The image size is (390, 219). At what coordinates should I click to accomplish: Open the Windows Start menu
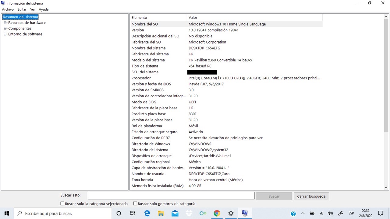[7, 213]
